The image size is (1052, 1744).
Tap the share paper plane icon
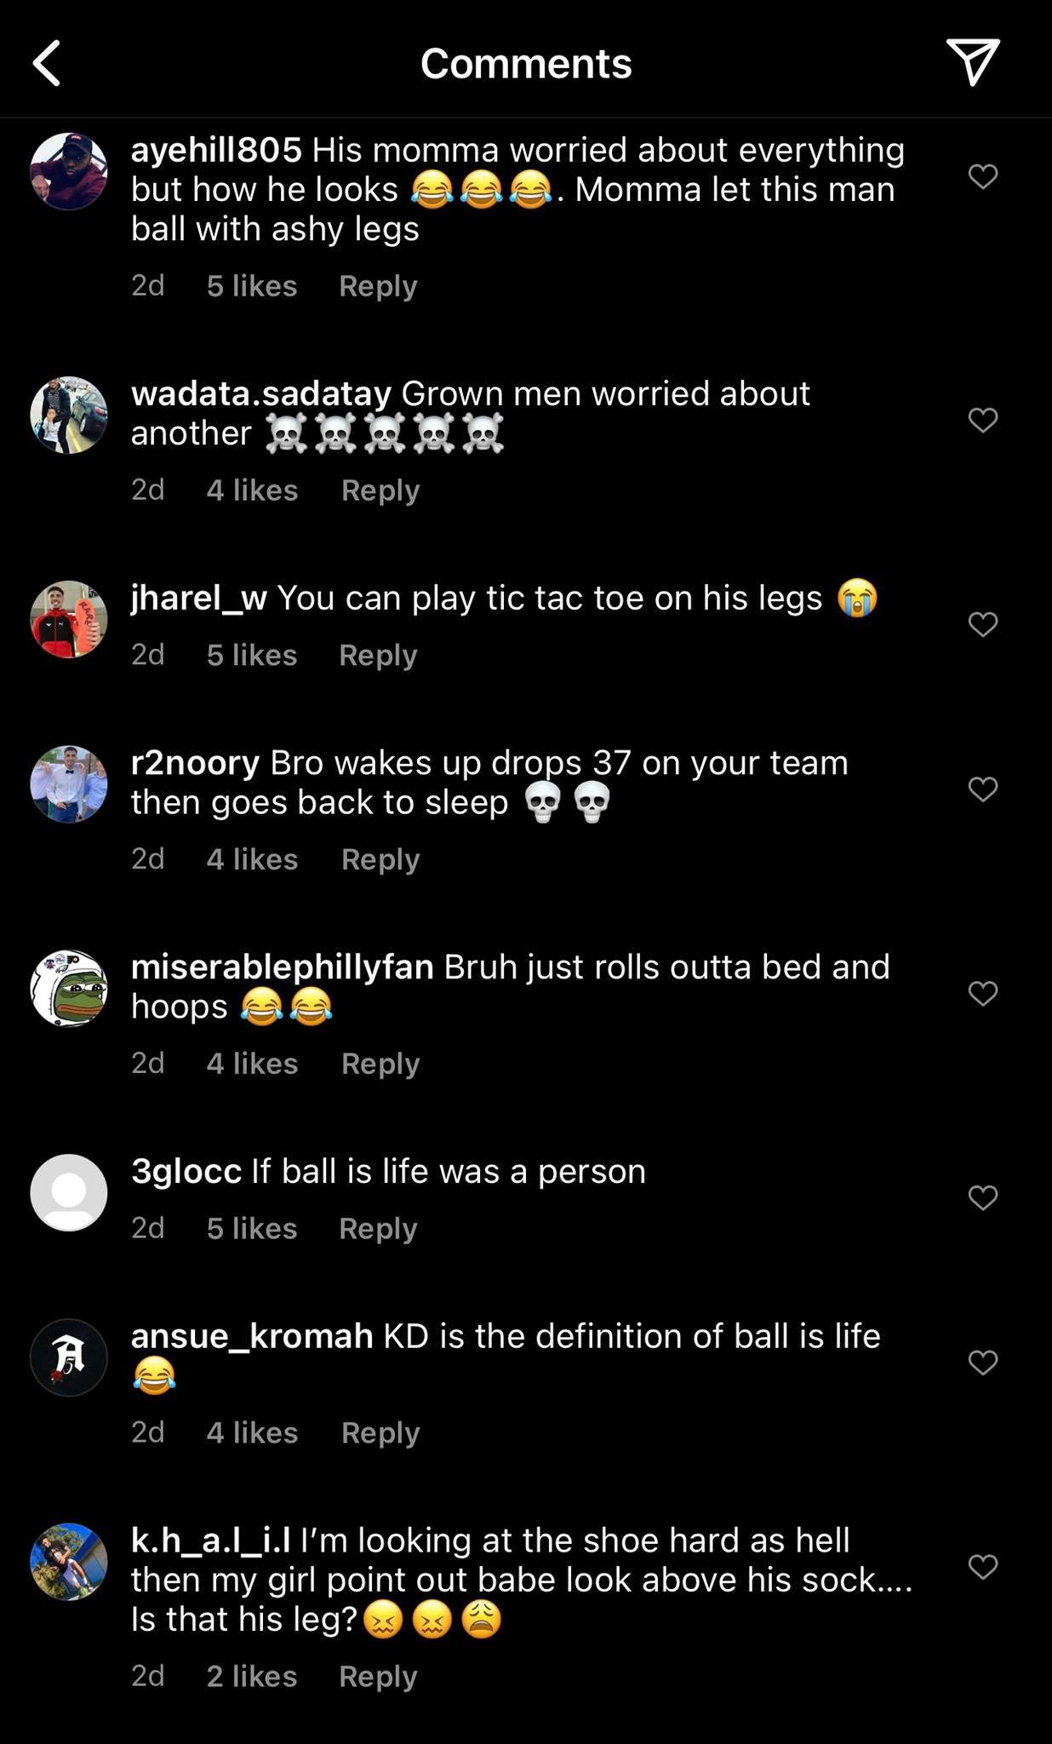[973, 61]
